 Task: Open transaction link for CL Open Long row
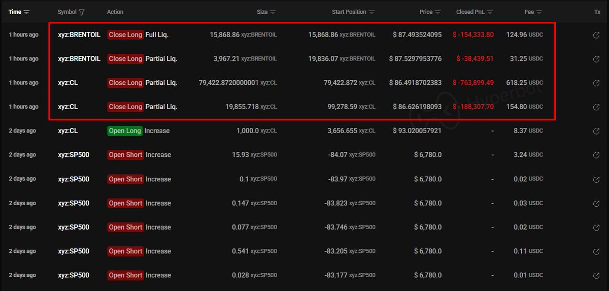[x=597, y=131]
